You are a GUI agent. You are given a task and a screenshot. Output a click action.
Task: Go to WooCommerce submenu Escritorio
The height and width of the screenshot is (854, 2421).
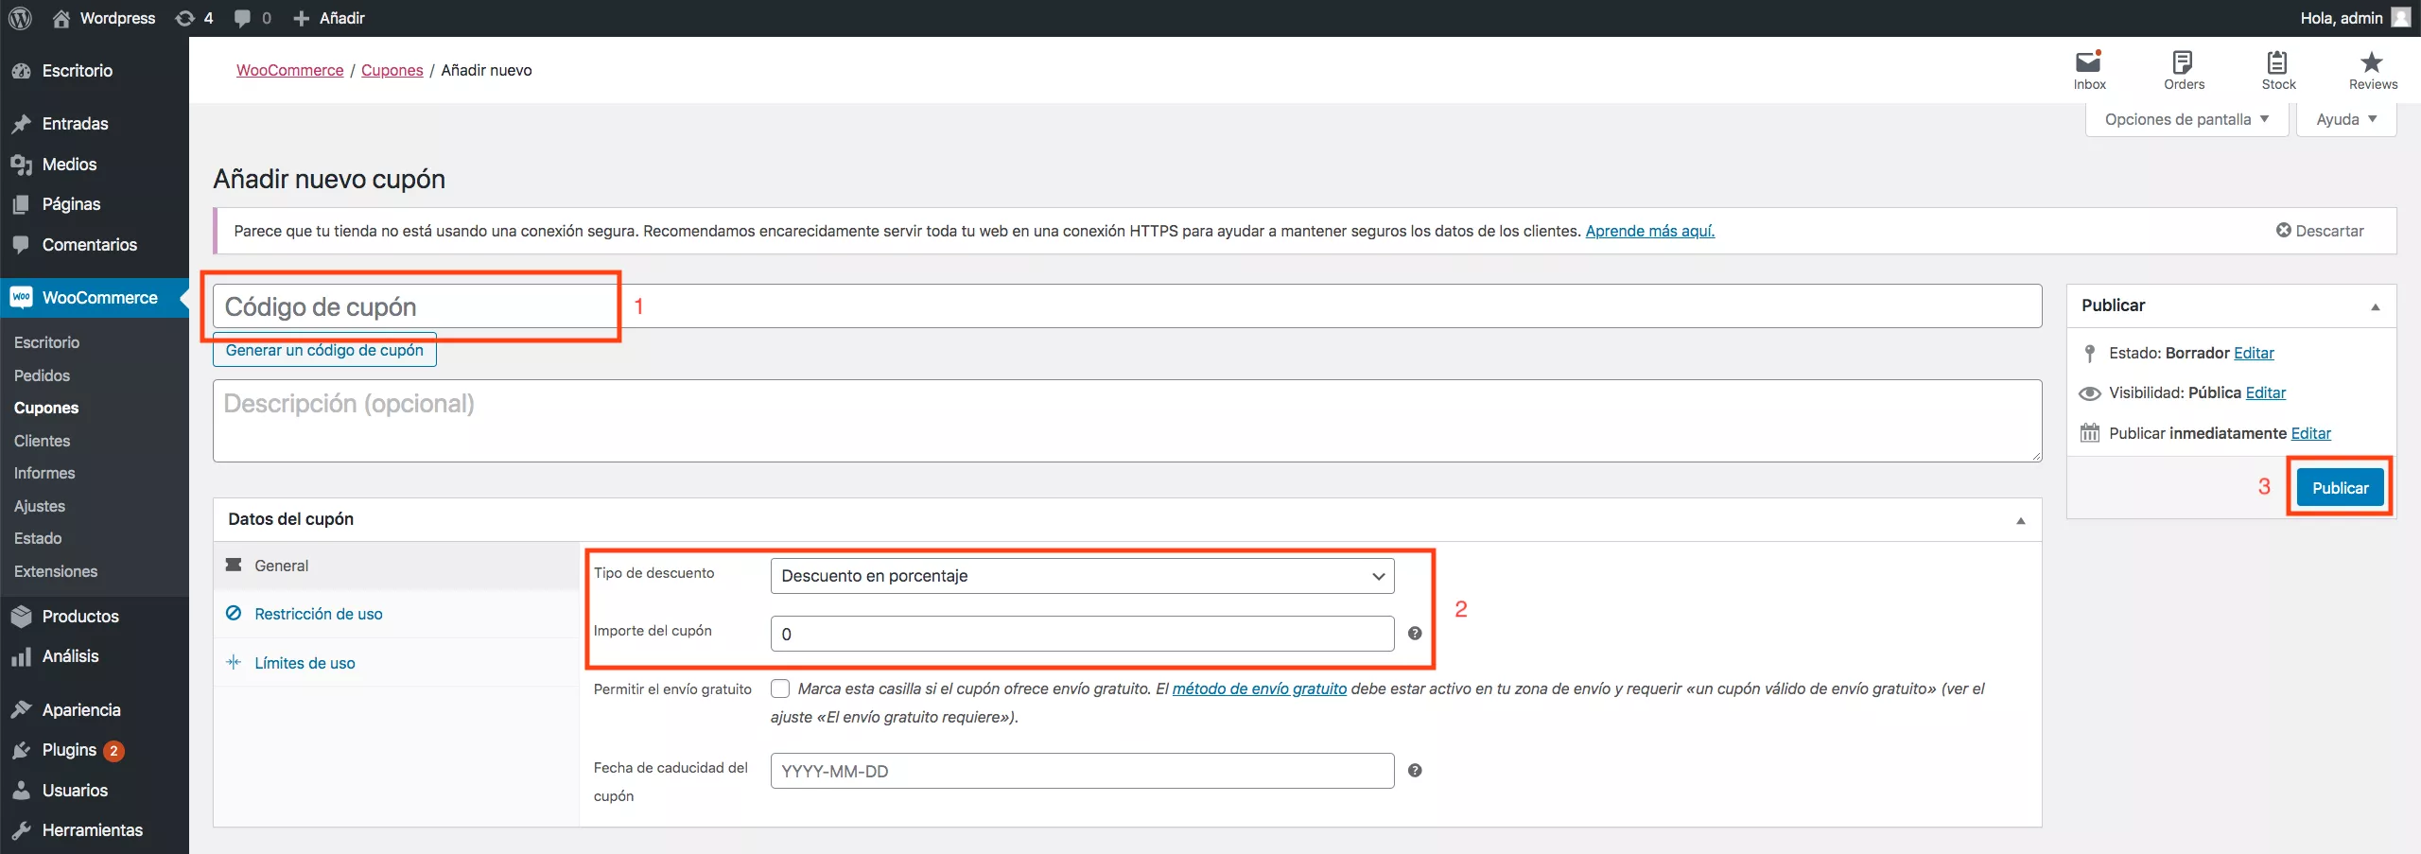click(x=46, y=342)
